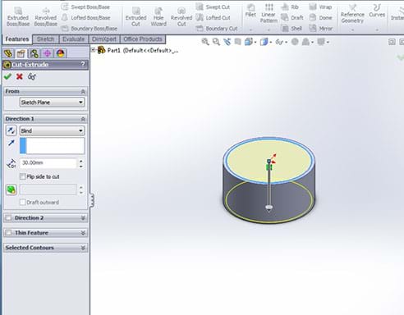Open the FeatureManager design tree tab
Image resolution: width=404 pixels, height=315 pixels.
click(x=8, y=53)
